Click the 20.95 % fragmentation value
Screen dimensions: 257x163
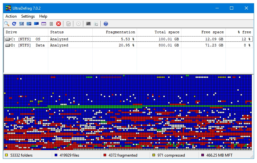(x=126, y=45)
